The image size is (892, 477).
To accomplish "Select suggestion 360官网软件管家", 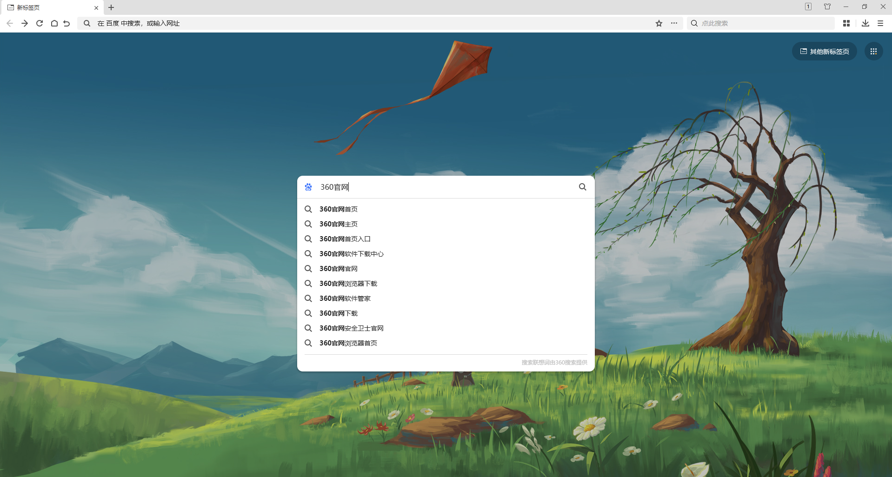I will click(x=446, y=298).
